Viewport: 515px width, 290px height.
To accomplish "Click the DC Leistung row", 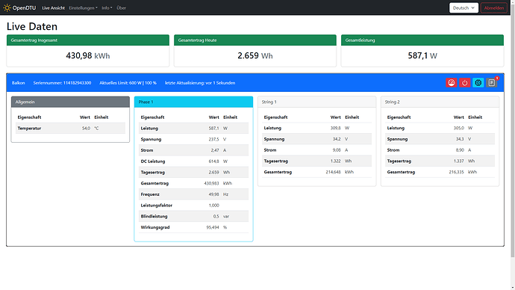I will pos(193,161).
